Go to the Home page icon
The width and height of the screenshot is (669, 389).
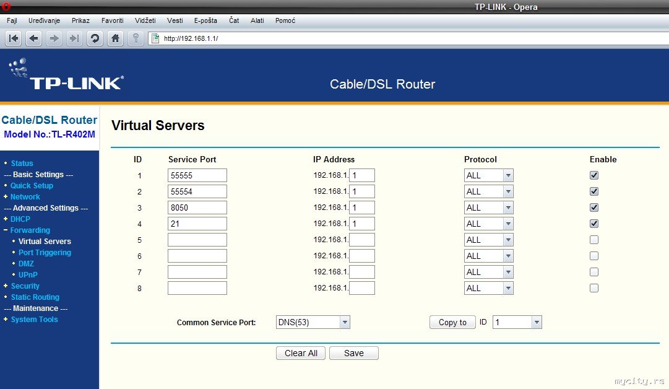115,38
